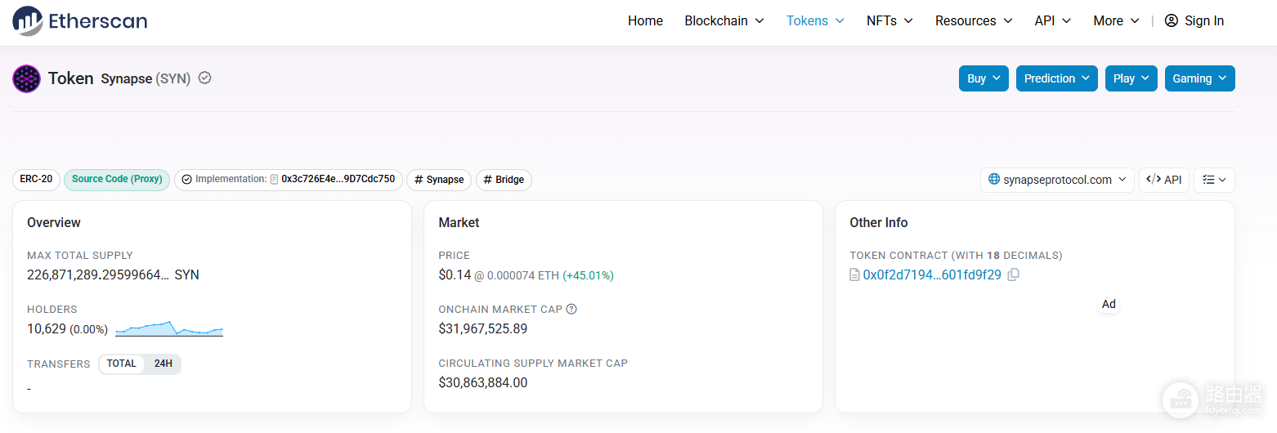Click the Other Info card heading
Viewport: 1277px width, 433px height.
pyautogui.click(x=879, y=223)
